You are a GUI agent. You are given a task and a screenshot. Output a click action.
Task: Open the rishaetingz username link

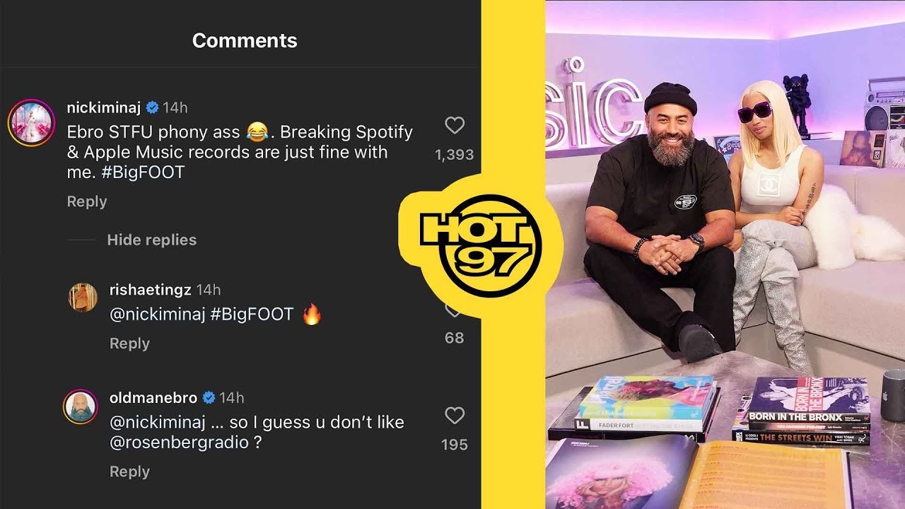pyautogui.click(x=151, y=290)
